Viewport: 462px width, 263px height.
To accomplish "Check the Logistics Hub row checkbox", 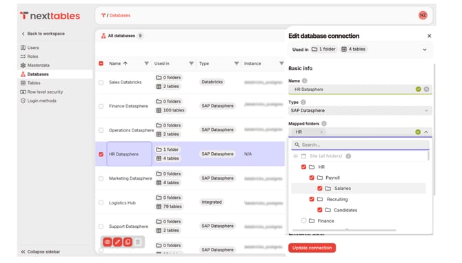I will click(x=101, y=202).
